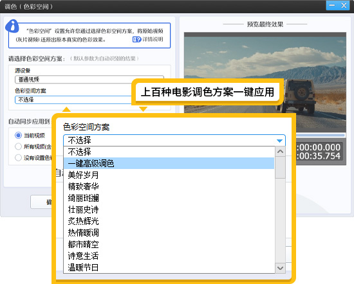Click the video preview image
Viewport: 354px width, 284px height.
265,82
